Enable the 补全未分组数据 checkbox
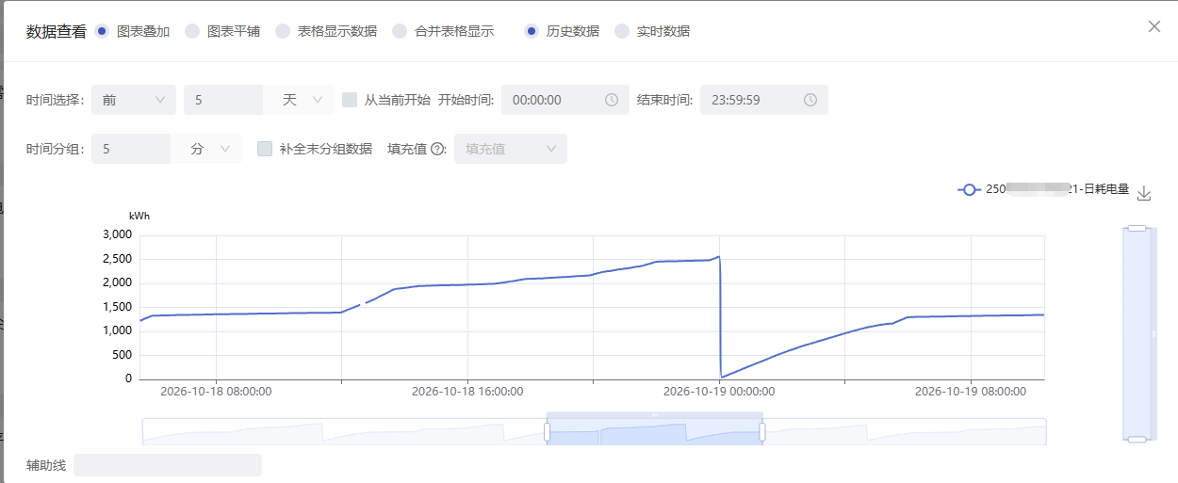 coord(265,149)
